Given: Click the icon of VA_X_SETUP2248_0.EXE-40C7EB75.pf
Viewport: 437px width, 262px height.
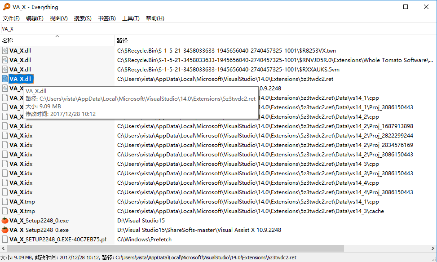Looking at the screenshot, I should click(5, 239).
